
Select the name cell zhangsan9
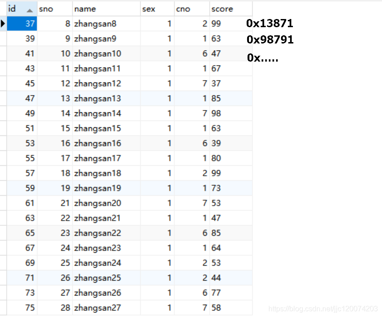tap(106, 38)
